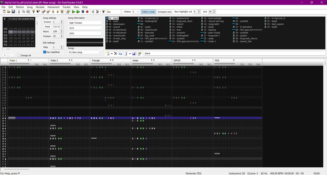Open the Tracker menu
327x175 pixels.
coord(67,7)
